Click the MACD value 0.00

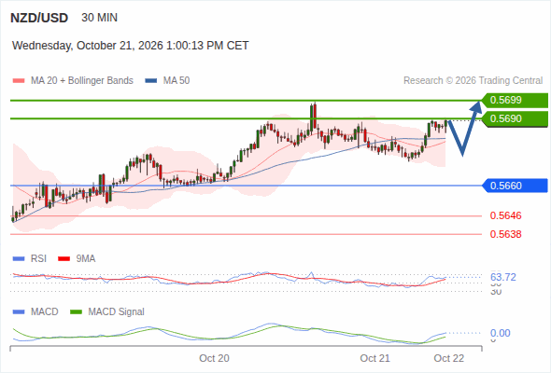pos(501,333)
